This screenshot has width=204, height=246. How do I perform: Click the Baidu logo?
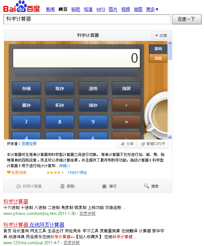22,7
